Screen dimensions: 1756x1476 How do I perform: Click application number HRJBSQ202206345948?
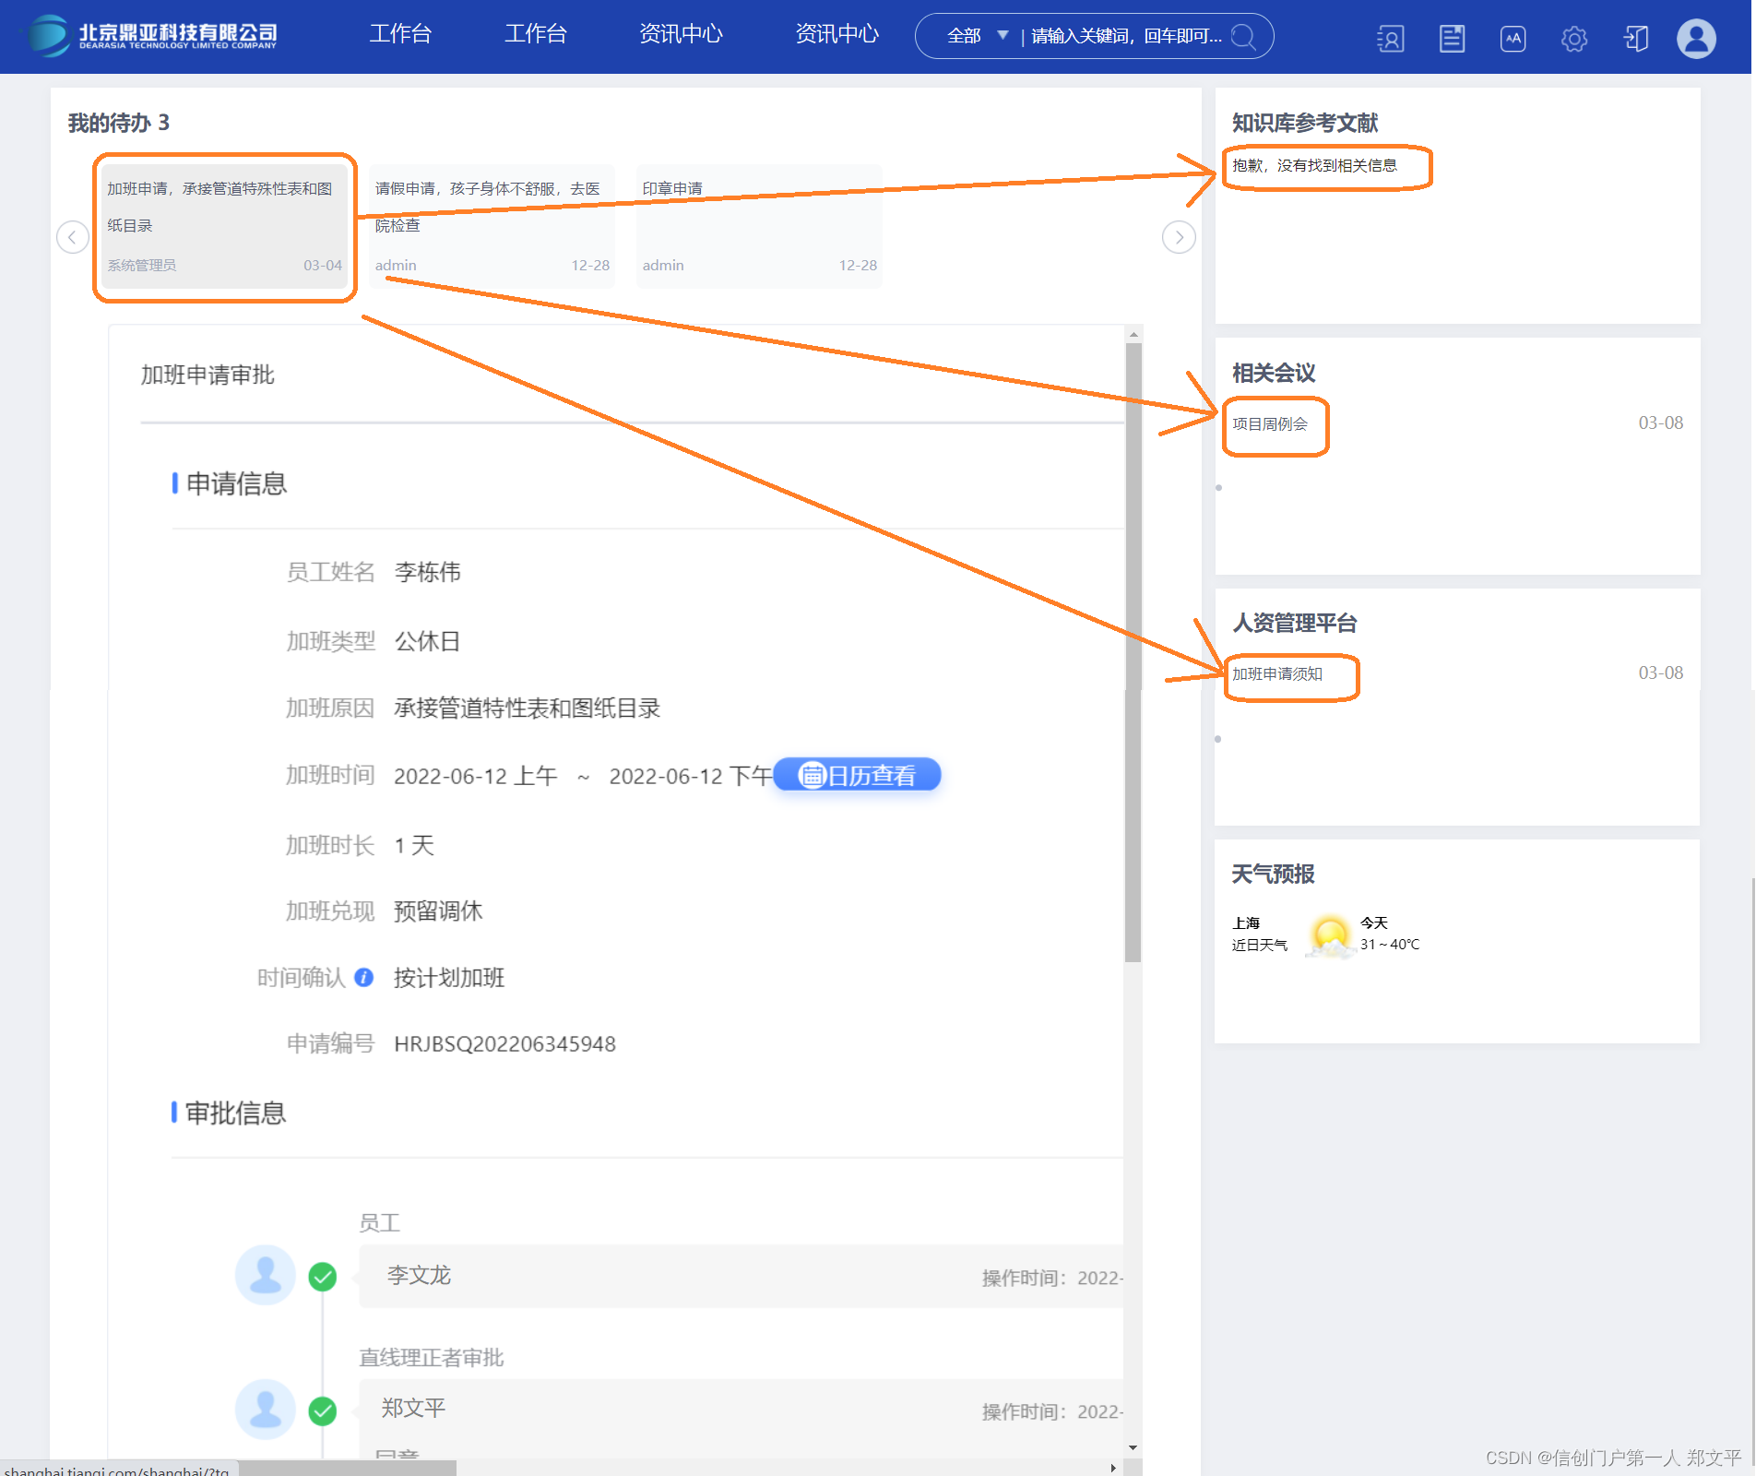tap(504, 1043)
